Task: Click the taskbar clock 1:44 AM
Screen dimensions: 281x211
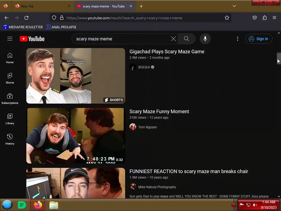Action: point(268,205)
